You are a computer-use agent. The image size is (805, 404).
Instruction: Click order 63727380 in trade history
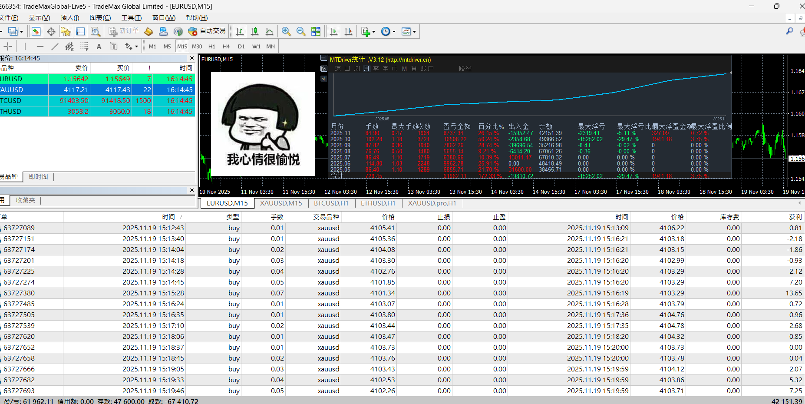(19, 293)
